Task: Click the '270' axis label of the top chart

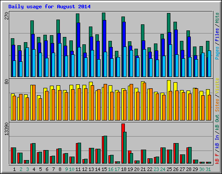Action: click(7, 16)
